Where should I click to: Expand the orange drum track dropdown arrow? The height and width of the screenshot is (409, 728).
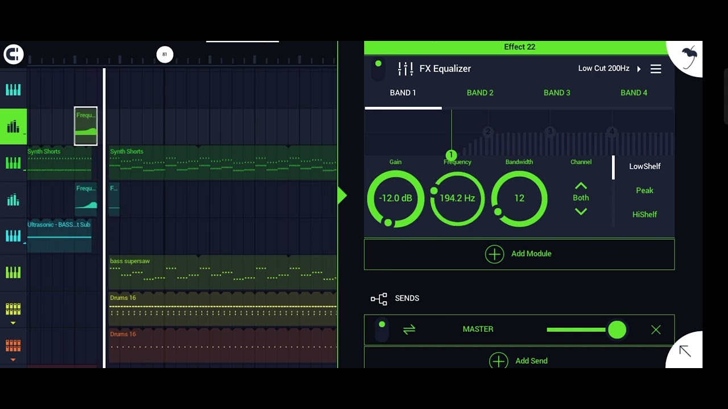pos(13,360)
